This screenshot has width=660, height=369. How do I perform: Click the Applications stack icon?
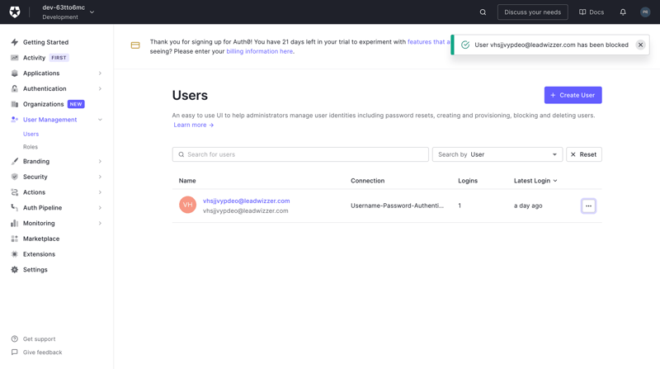15,73
